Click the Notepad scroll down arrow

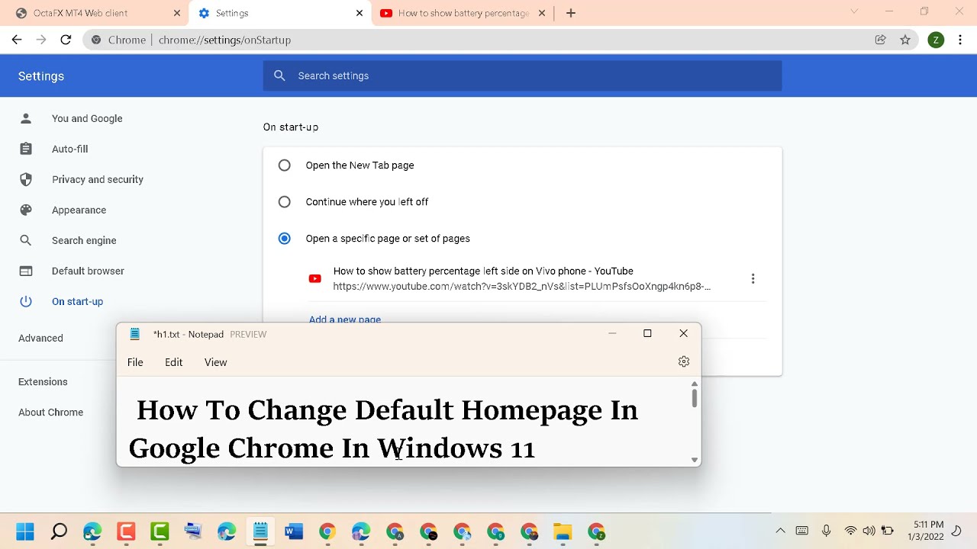695,460
